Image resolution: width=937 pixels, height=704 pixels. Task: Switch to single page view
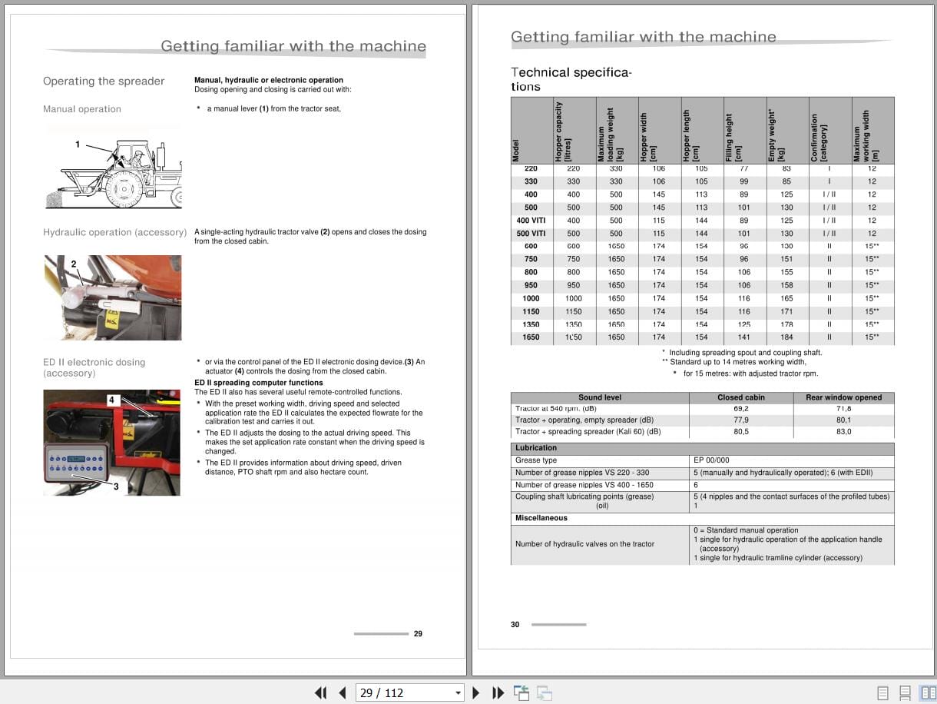point(882,692)
